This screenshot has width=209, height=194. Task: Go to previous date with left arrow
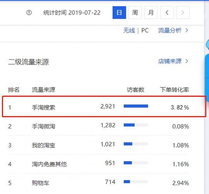[x=167, y=12]
